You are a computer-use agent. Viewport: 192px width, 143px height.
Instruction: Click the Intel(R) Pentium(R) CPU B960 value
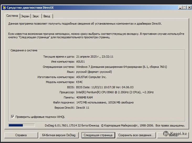click(115, 92)
